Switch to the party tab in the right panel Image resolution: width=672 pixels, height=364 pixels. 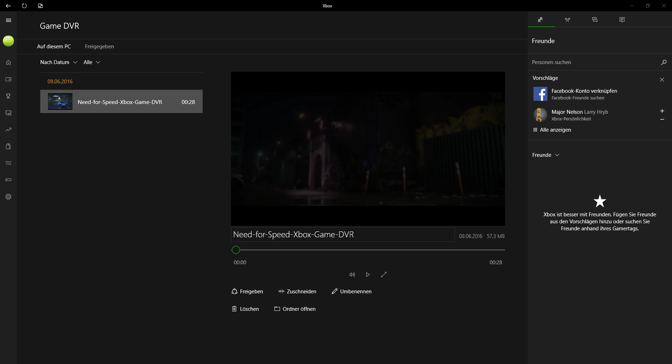pos(567,20)
